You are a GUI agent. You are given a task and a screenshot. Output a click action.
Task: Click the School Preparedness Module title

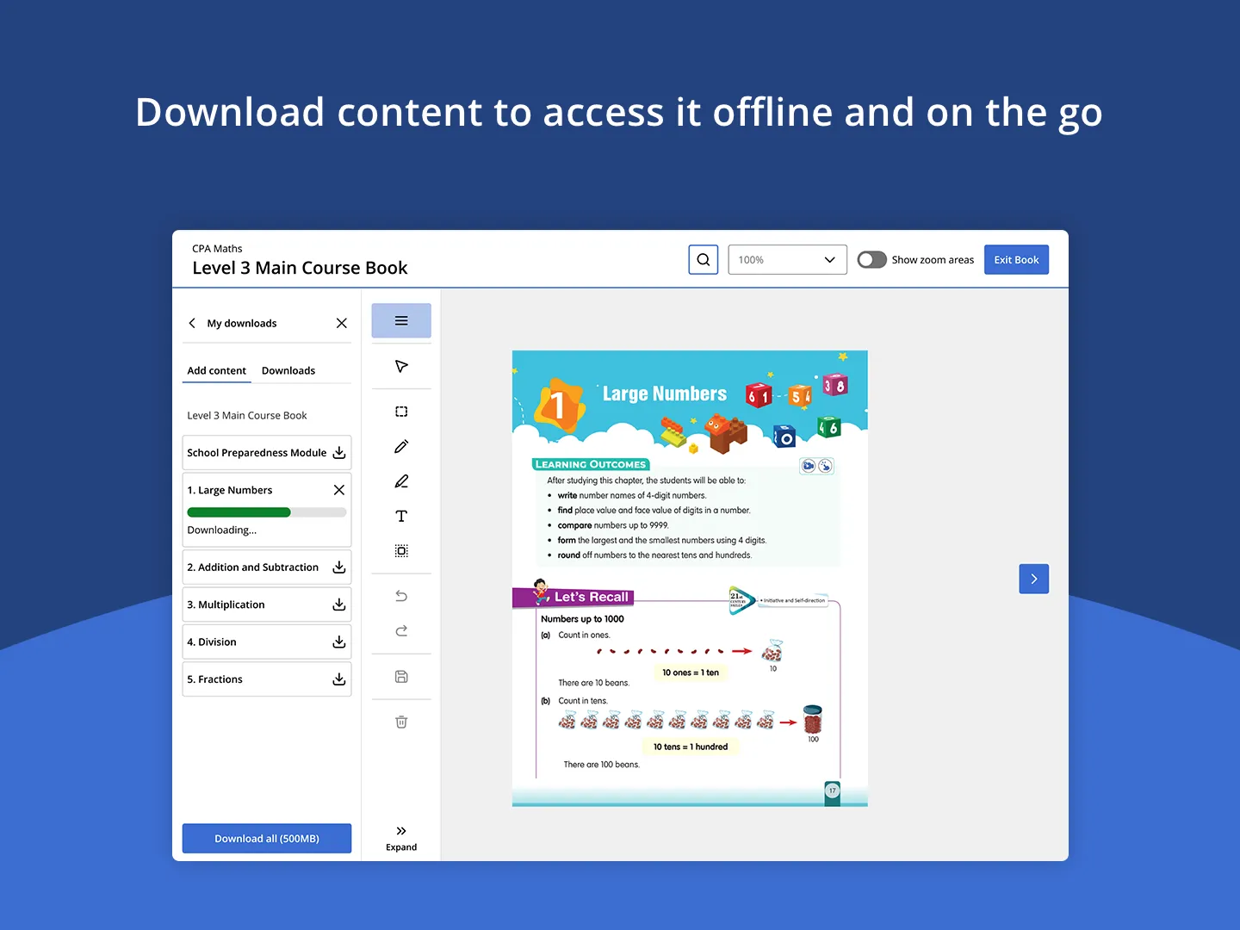click(x=257, y=453)
